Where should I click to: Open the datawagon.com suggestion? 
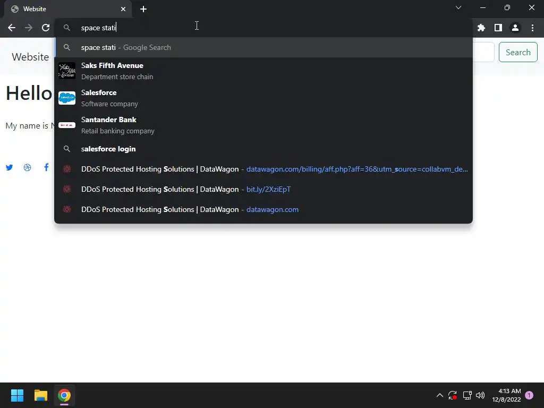coord(263,209)
